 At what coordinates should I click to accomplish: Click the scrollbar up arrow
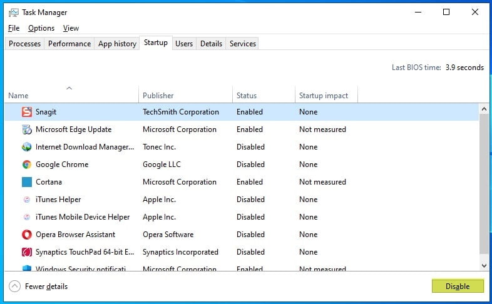[x=484, y=109]
